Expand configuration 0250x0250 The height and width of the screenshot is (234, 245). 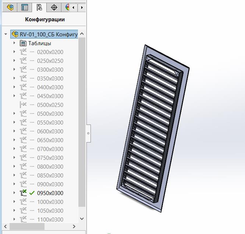click(x=14, y=60)
